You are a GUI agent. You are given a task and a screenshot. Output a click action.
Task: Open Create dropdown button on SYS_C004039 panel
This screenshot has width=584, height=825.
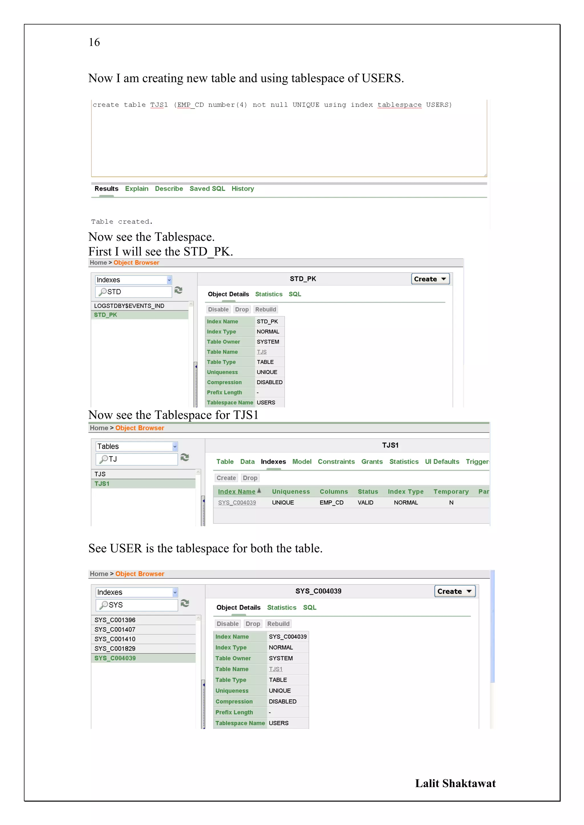455,591
